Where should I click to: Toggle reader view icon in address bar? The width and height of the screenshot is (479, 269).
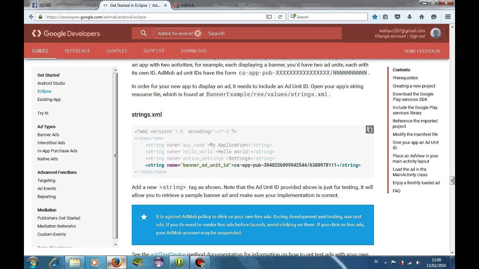click(x=269, y=17)
